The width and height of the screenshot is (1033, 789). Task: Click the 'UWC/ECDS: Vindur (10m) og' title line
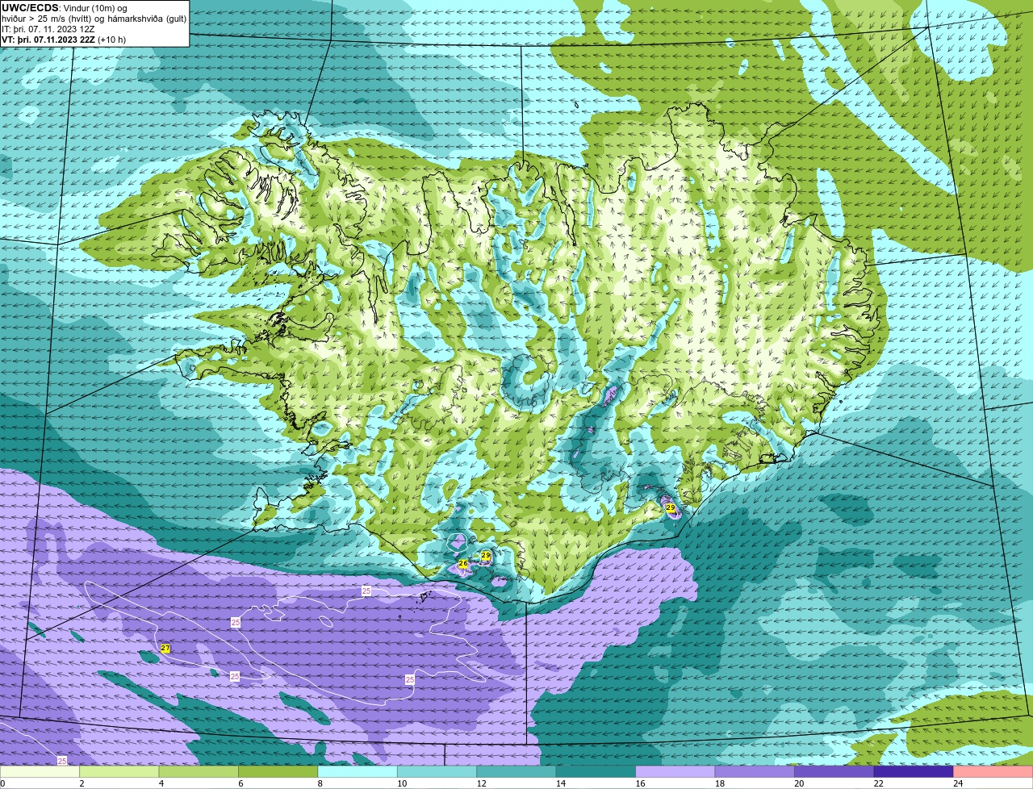[x=65, y=8]
